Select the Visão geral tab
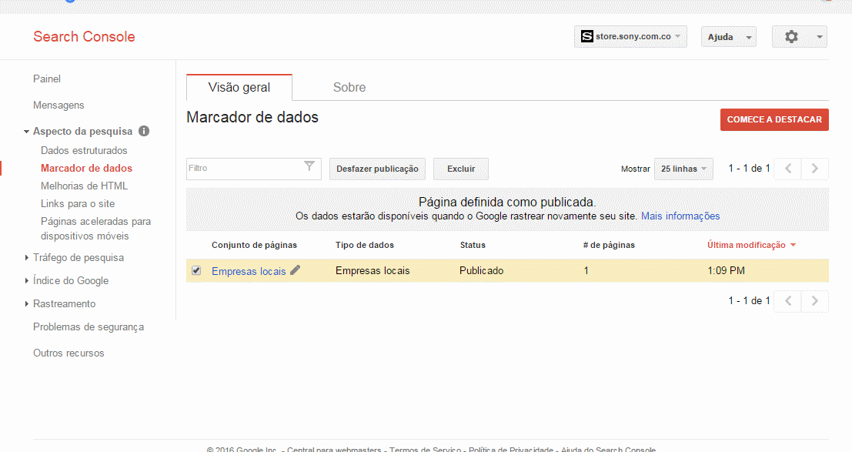The height and width of the screenshot is (452, 852). tap(239, 87)
